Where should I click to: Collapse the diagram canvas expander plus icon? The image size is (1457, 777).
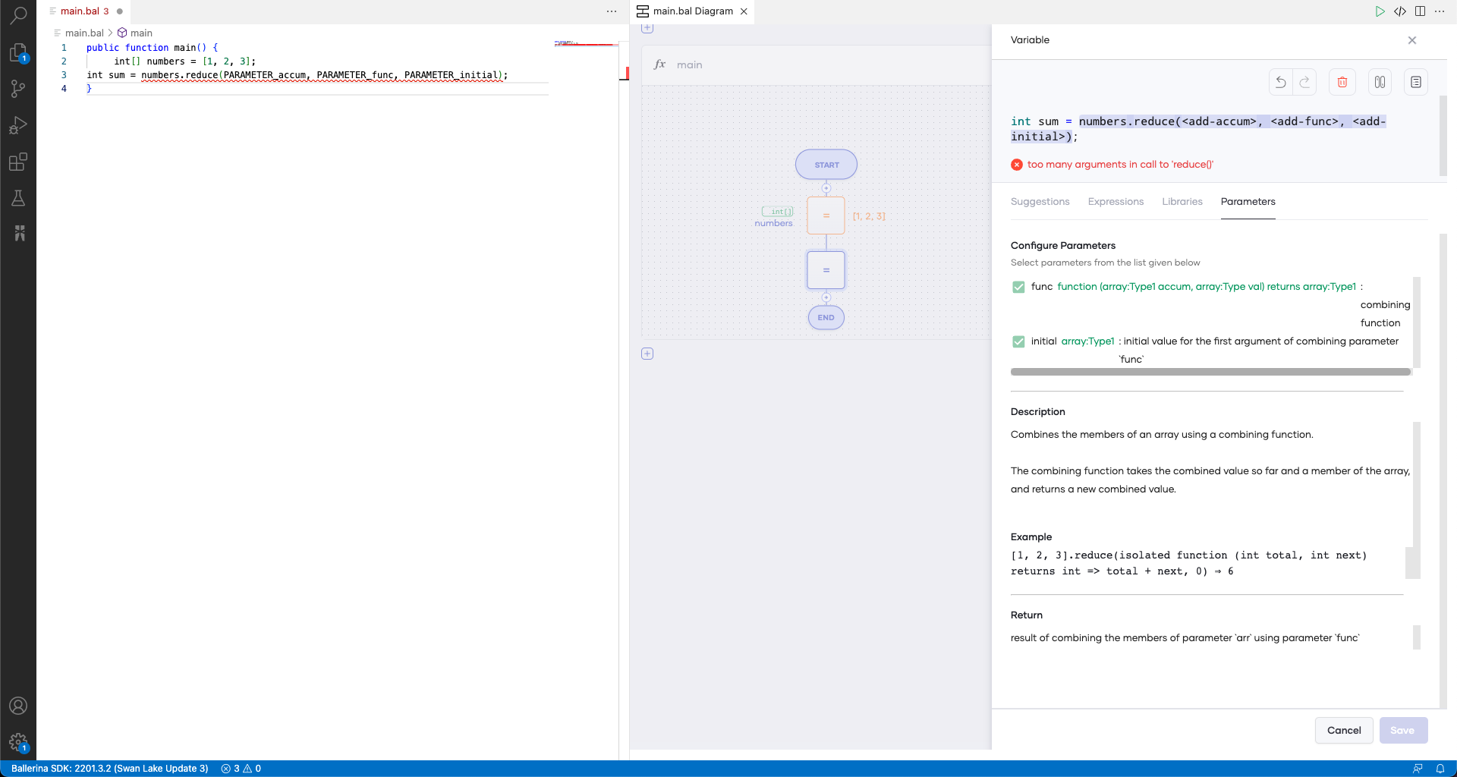coord(647,28)
